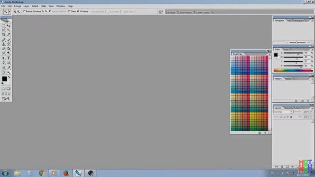Click the CMYK color spectrum ramp
This screenshot has height=177, width=315.
tap(293, 70)
